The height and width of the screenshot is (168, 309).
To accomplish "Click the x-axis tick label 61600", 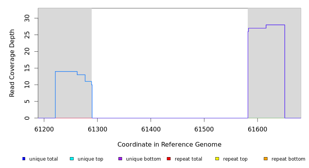I will [257, 129].
